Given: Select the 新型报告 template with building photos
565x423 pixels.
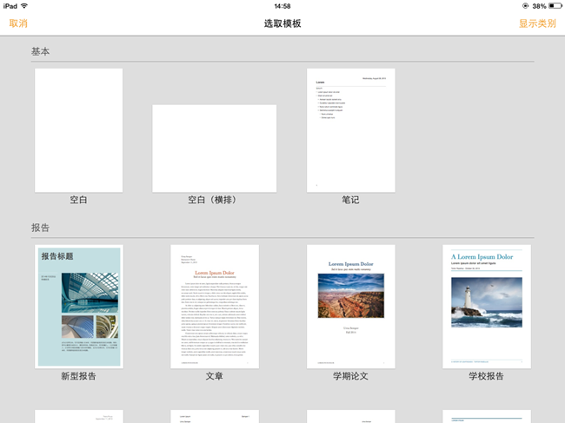Looking at the screenshot, I should click(78, 307).
